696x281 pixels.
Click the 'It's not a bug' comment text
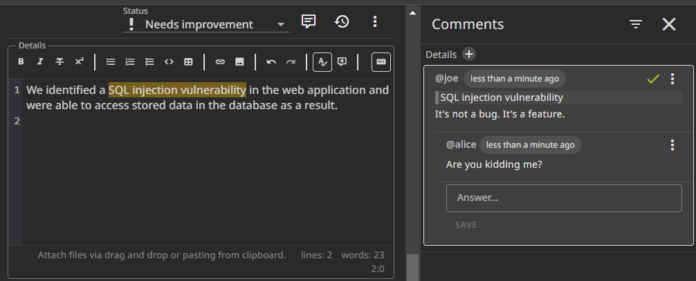click(500, 114)
